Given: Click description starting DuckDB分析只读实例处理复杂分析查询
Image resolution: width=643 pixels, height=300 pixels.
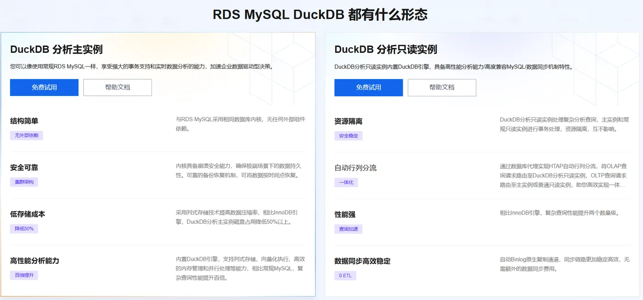Looking at the screenshot, I should point(564,124).
